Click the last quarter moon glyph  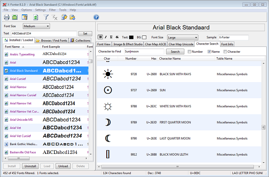tap(108, 138)
